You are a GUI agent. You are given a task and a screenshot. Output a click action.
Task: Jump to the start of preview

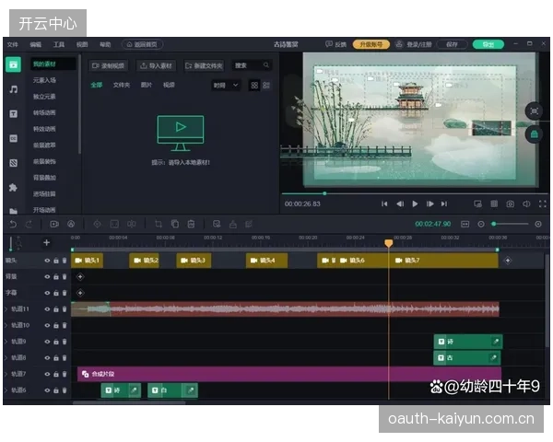click(384, 204)
